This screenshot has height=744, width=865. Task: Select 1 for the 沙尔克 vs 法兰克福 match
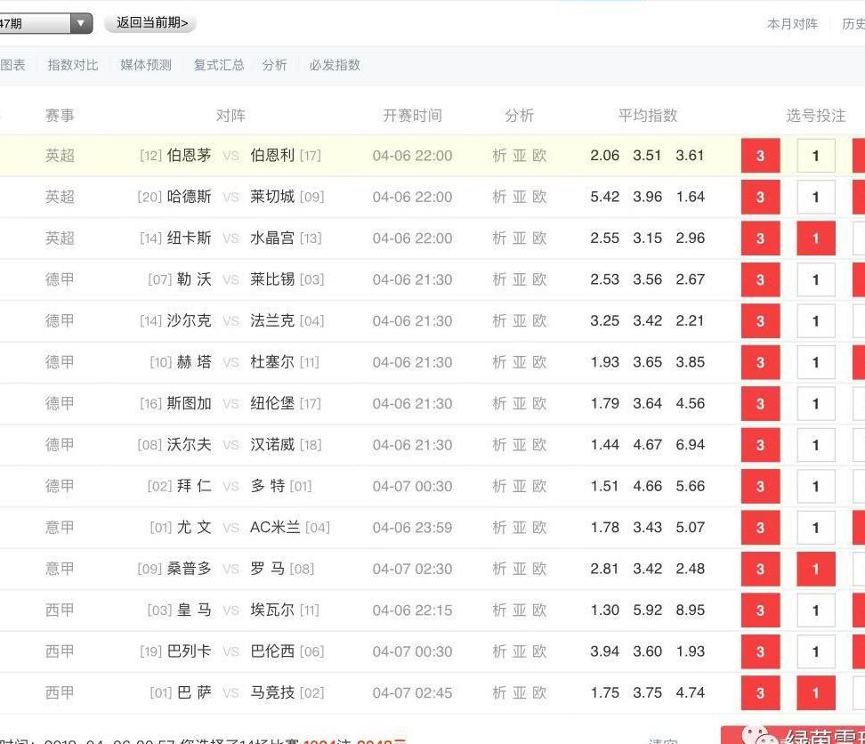(x=815, y=321)
